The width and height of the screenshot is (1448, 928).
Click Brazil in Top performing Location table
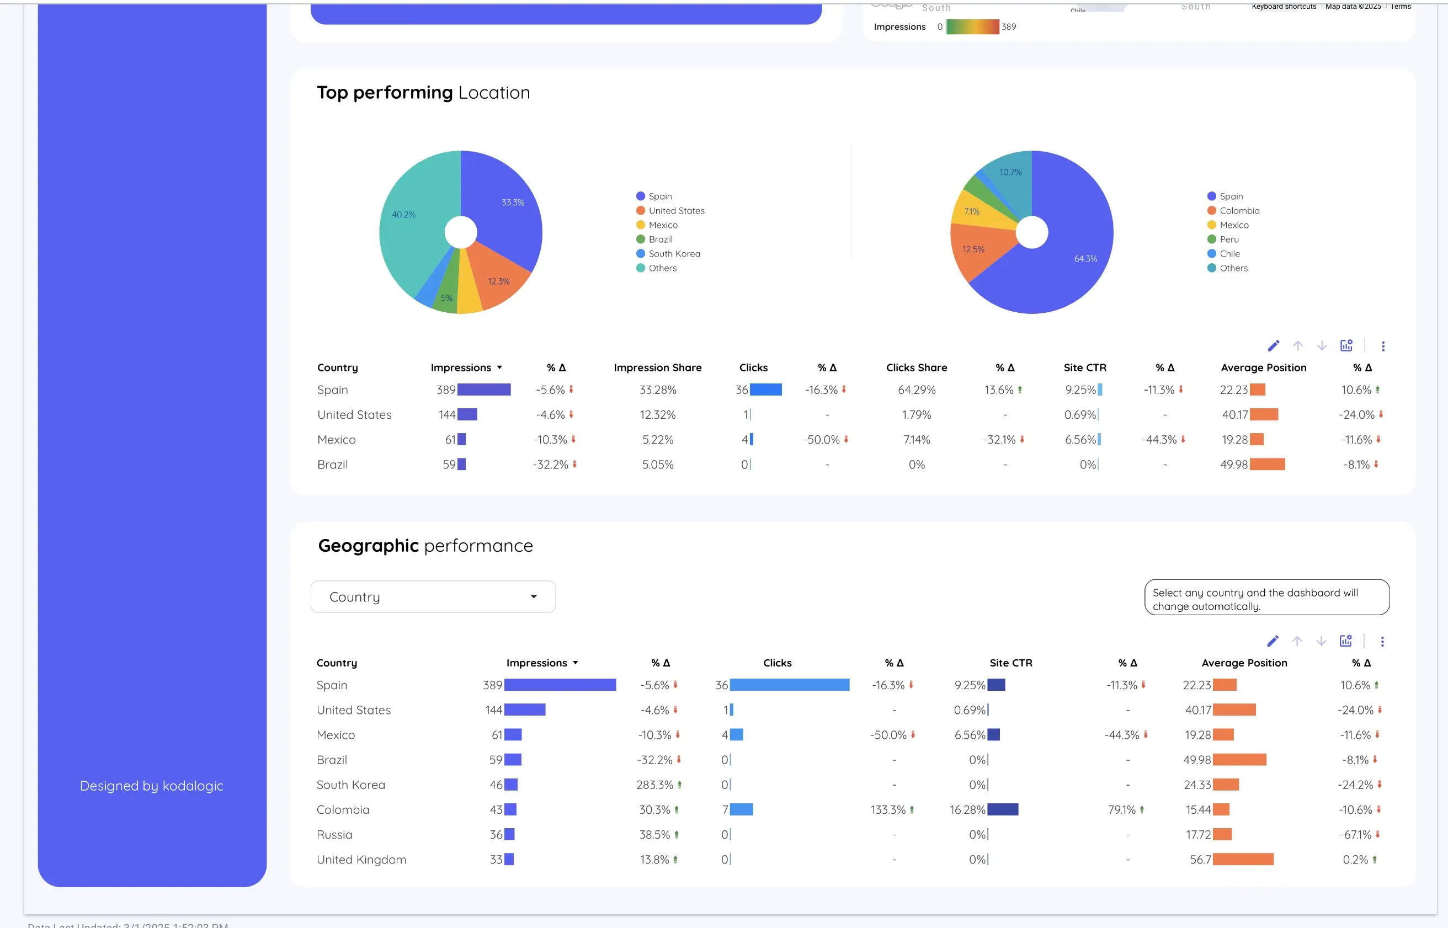click(x=333, y=465)
